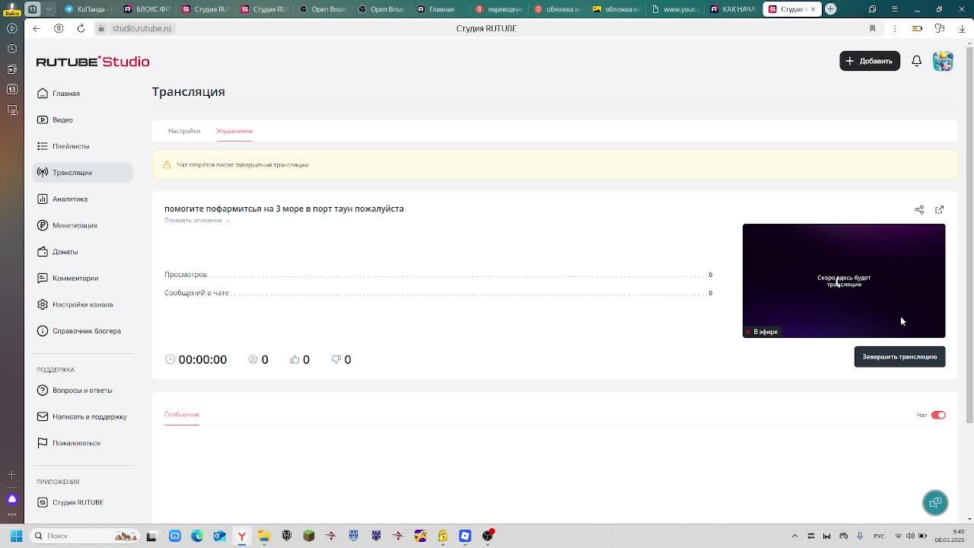Click Завершить трансляцию button
This screenshot has height=548, width=974.
[x=899, y=357]
